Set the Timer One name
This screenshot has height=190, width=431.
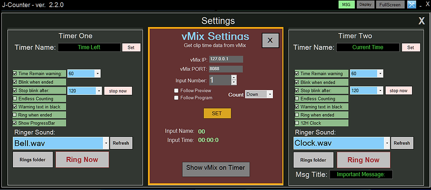click(x=131, y=47)
